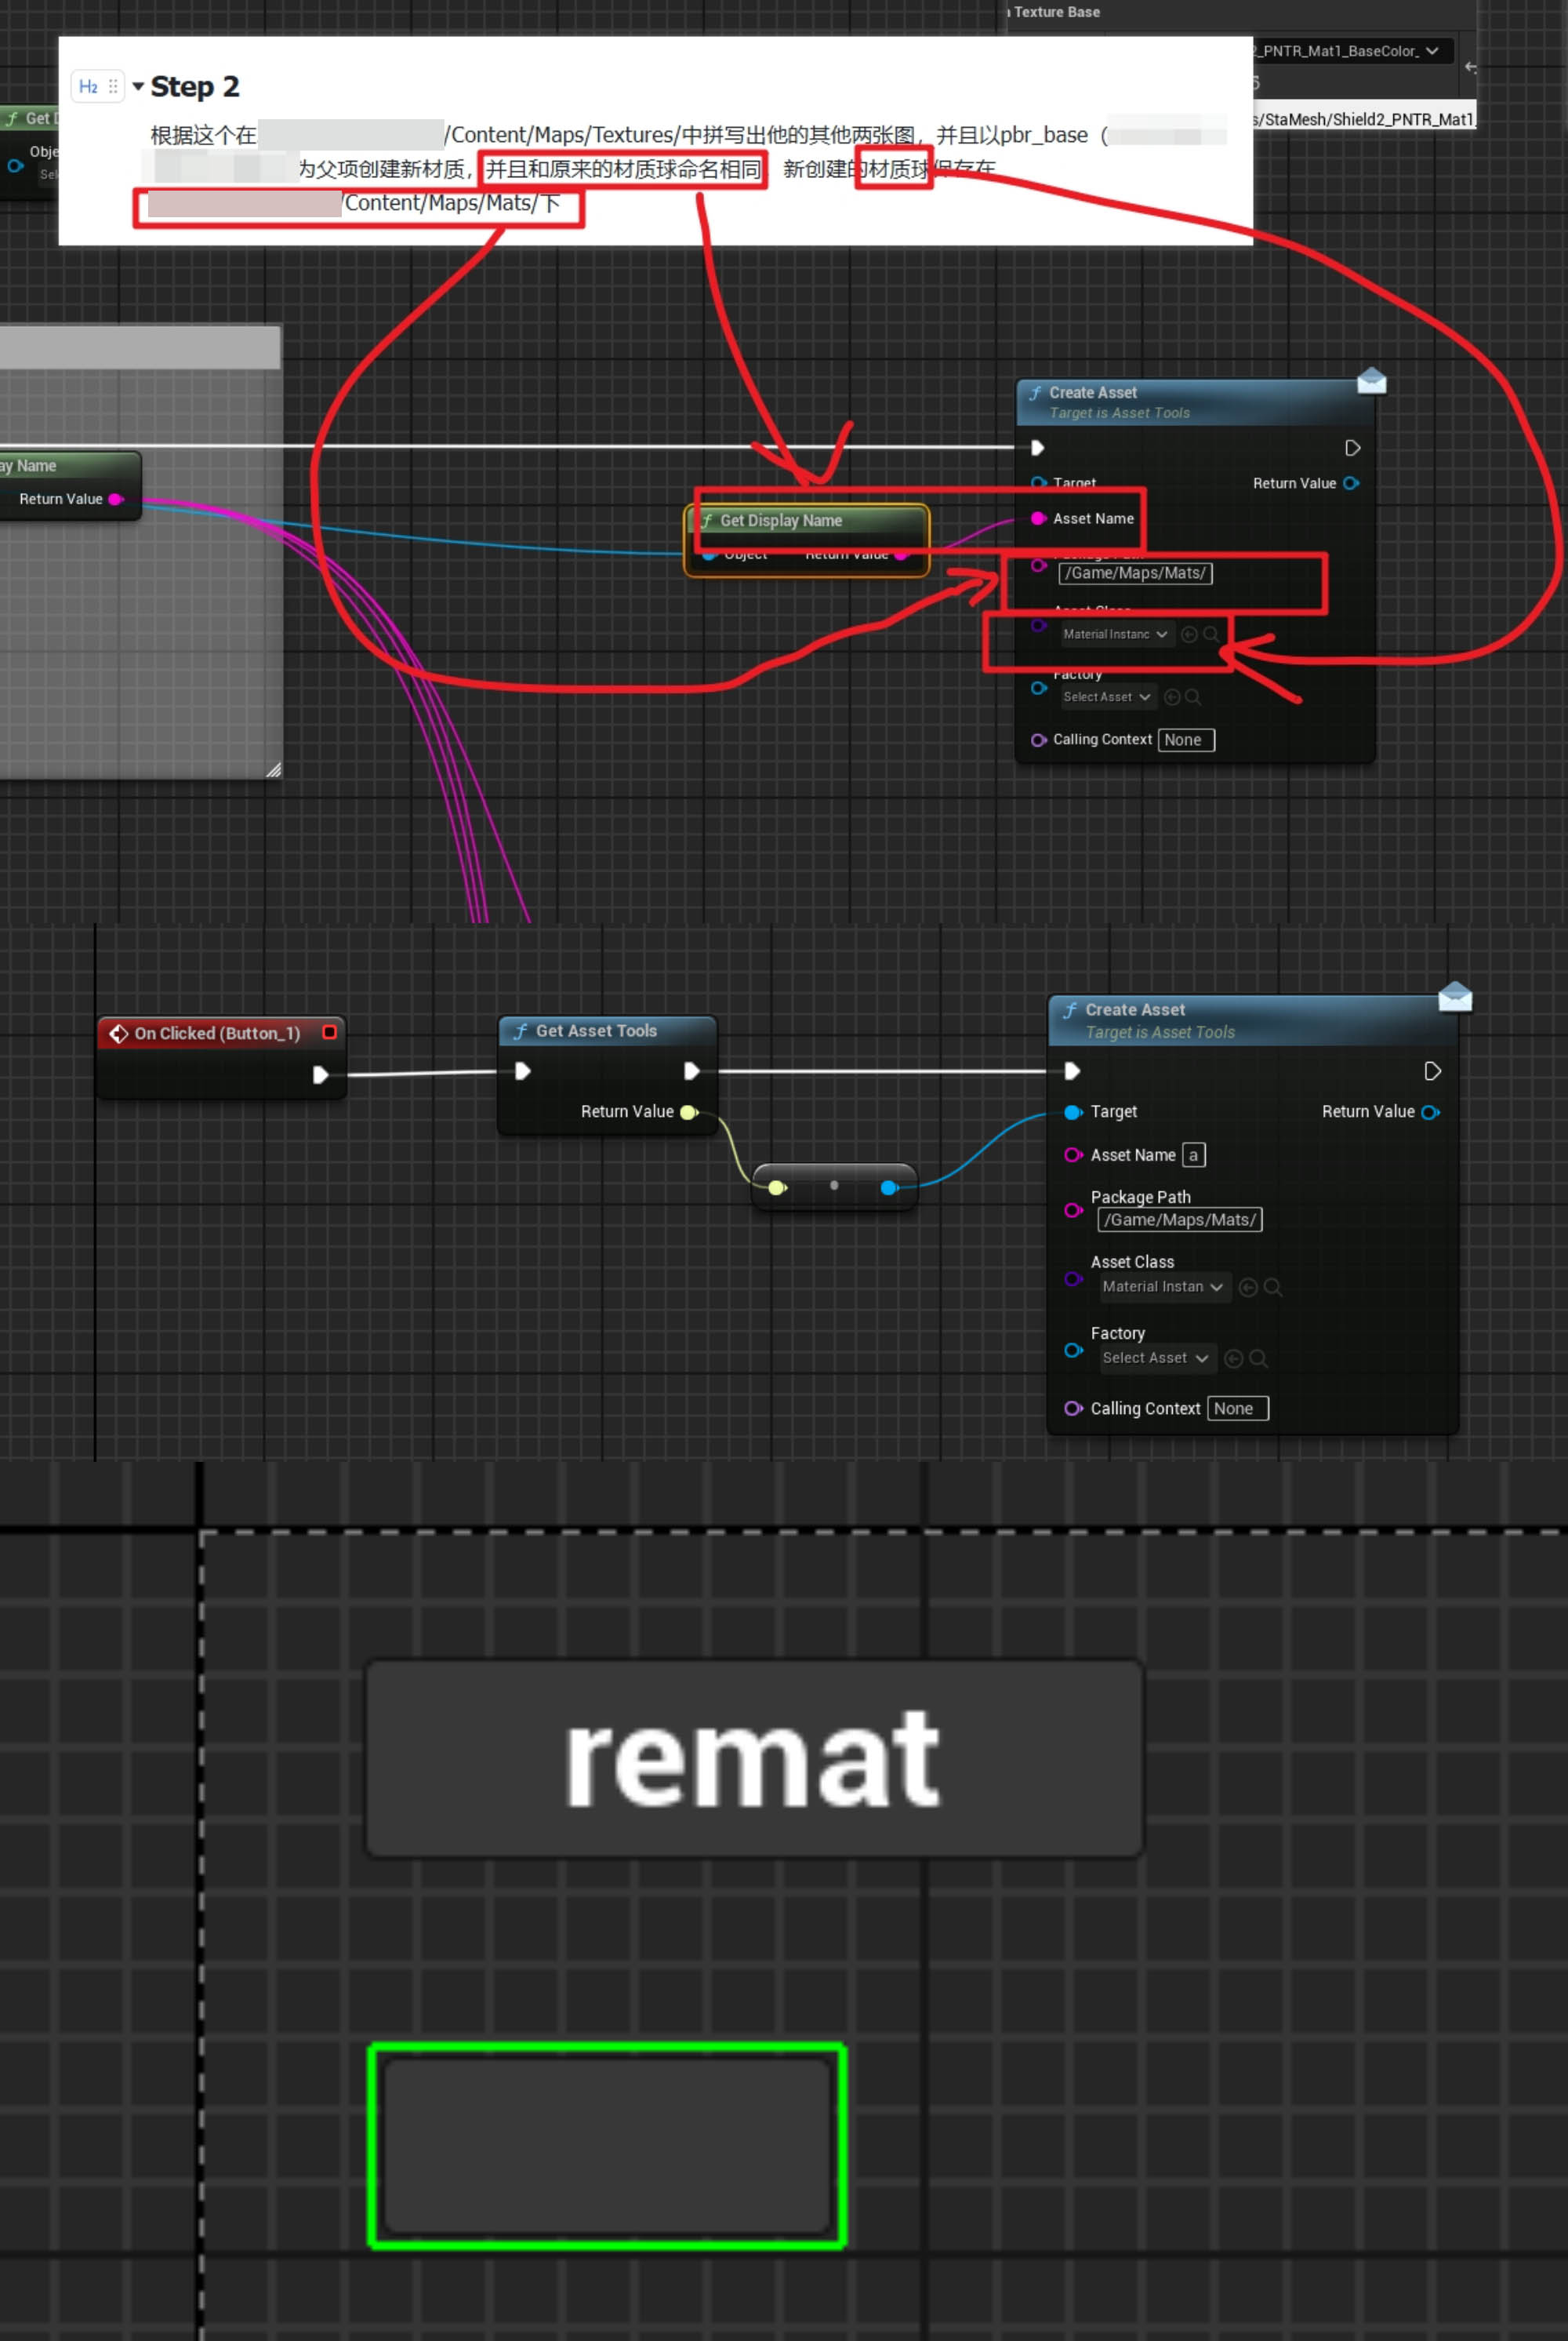Click drag handle dots beside H2

(x=113, y=87)
